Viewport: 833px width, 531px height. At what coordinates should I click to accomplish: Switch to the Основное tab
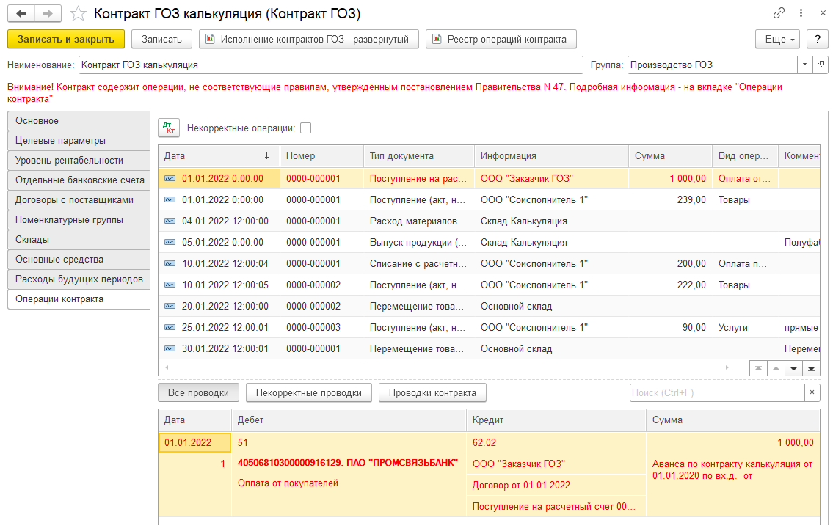click(79, 121)
